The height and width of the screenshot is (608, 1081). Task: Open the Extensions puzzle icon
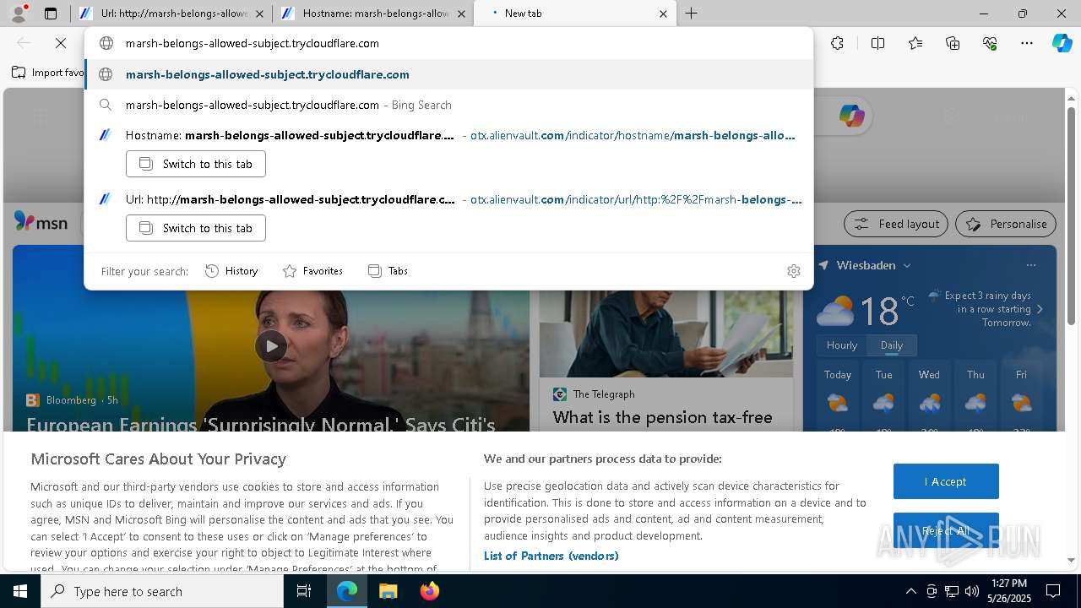coord(837,43)
